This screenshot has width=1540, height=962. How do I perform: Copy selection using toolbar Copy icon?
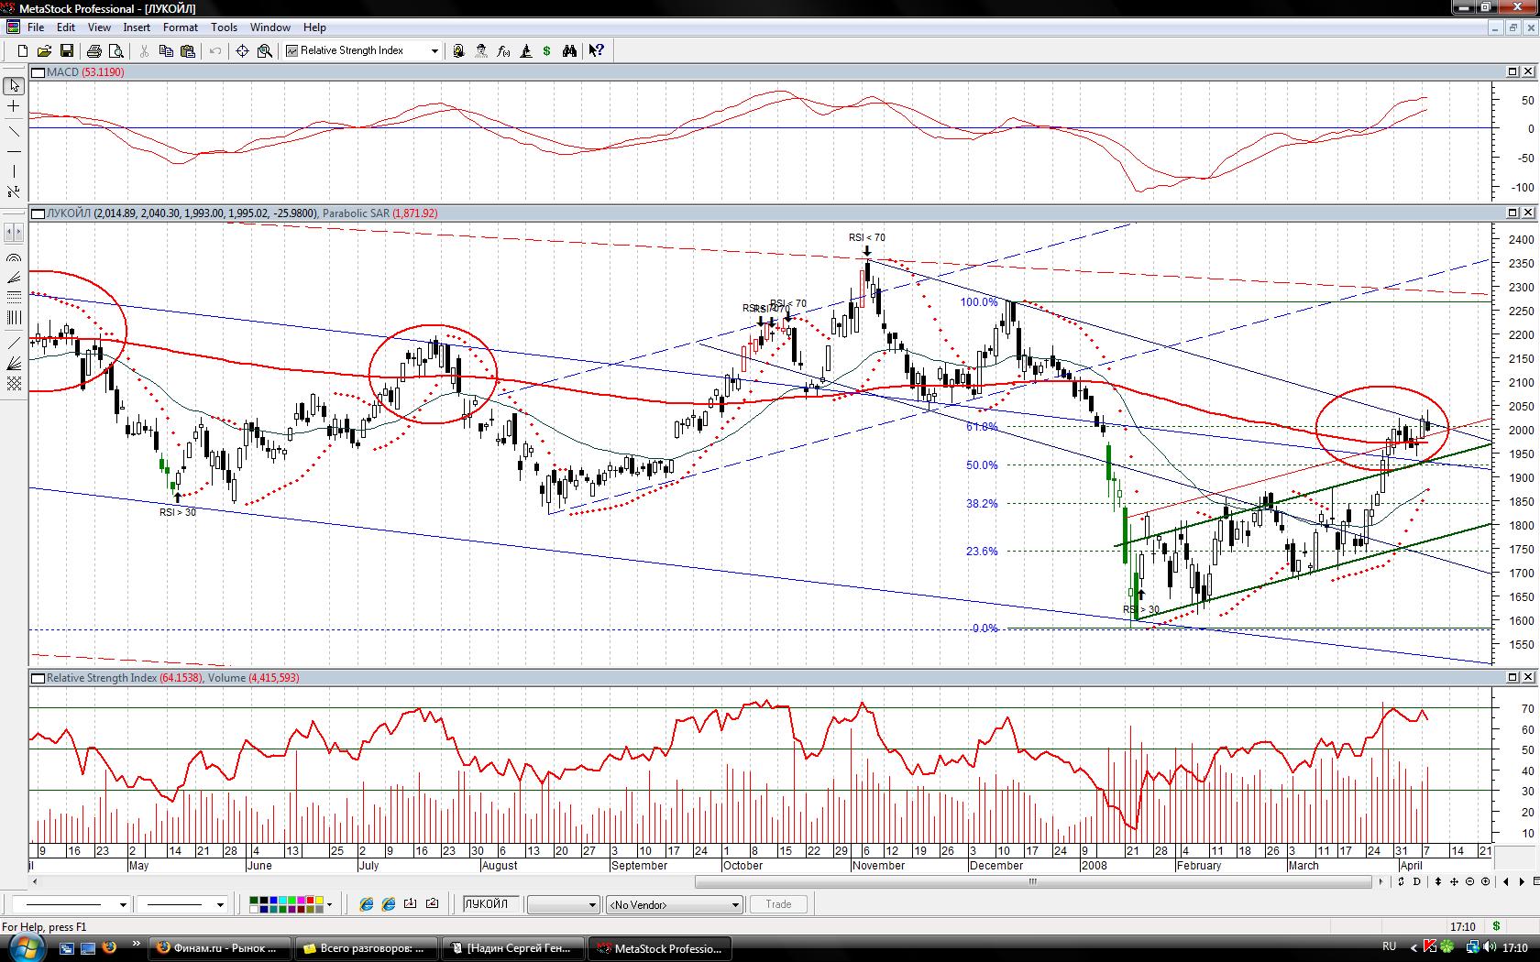[x=166, y=51]
